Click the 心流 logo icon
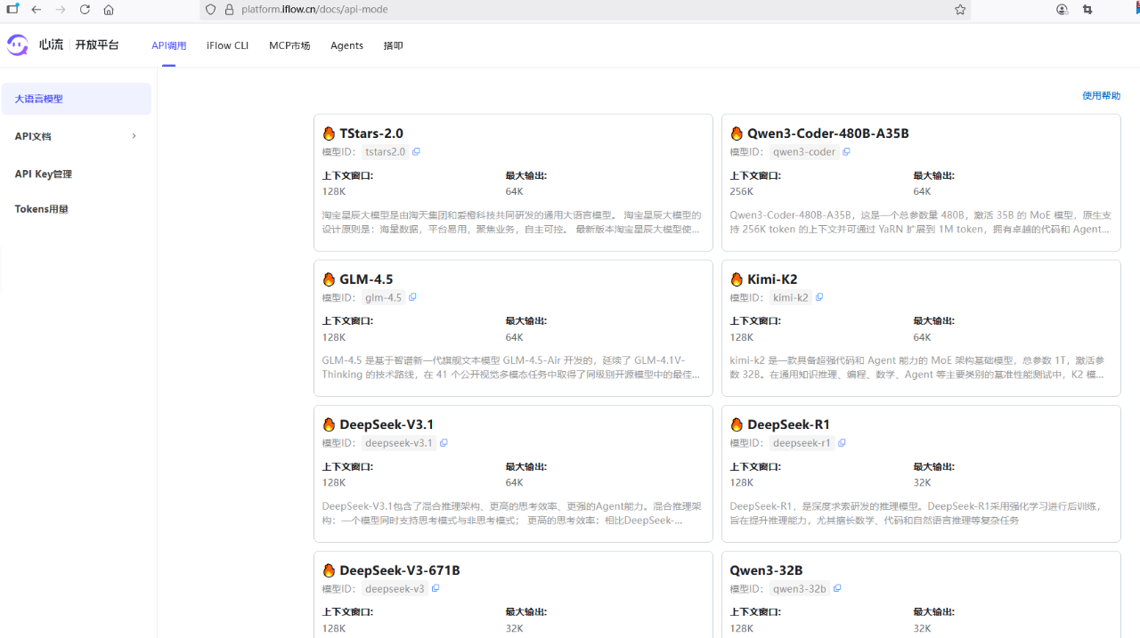The image size is (1140, 638). pos(18,44)
